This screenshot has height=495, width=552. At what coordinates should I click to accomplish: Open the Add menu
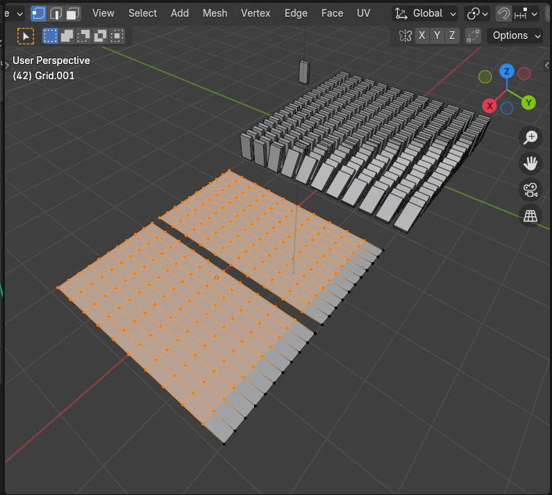click(x=180, y=13)
